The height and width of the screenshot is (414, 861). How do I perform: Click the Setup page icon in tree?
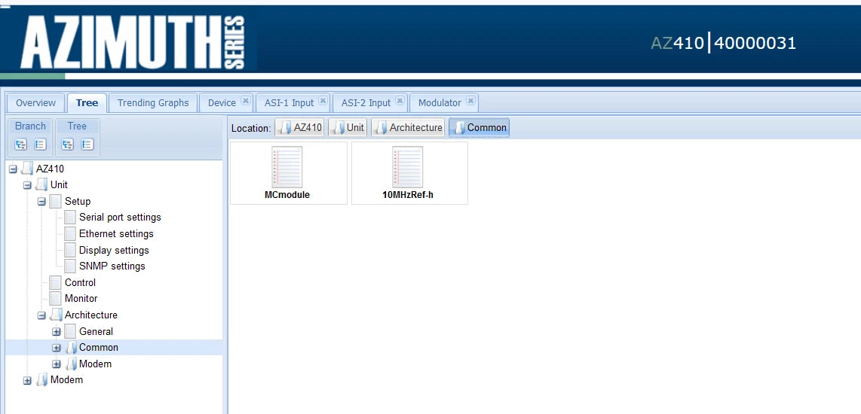click(x=56, y=202)
